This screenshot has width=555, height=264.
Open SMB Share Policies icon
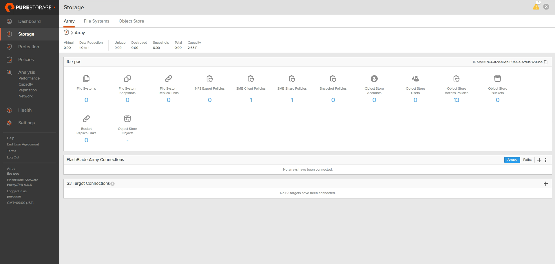point(292,79)
